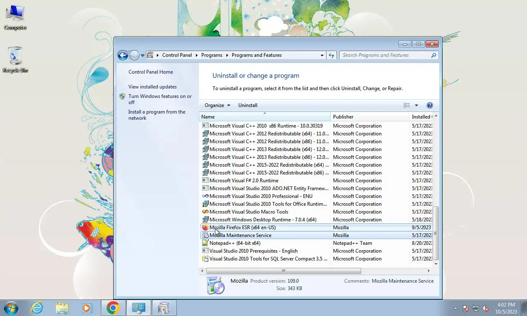The width and height of the screenshot is (527, 316).
Task: Click Visual Studio 2010 Professional ENU icon
Action: [205, 196]
